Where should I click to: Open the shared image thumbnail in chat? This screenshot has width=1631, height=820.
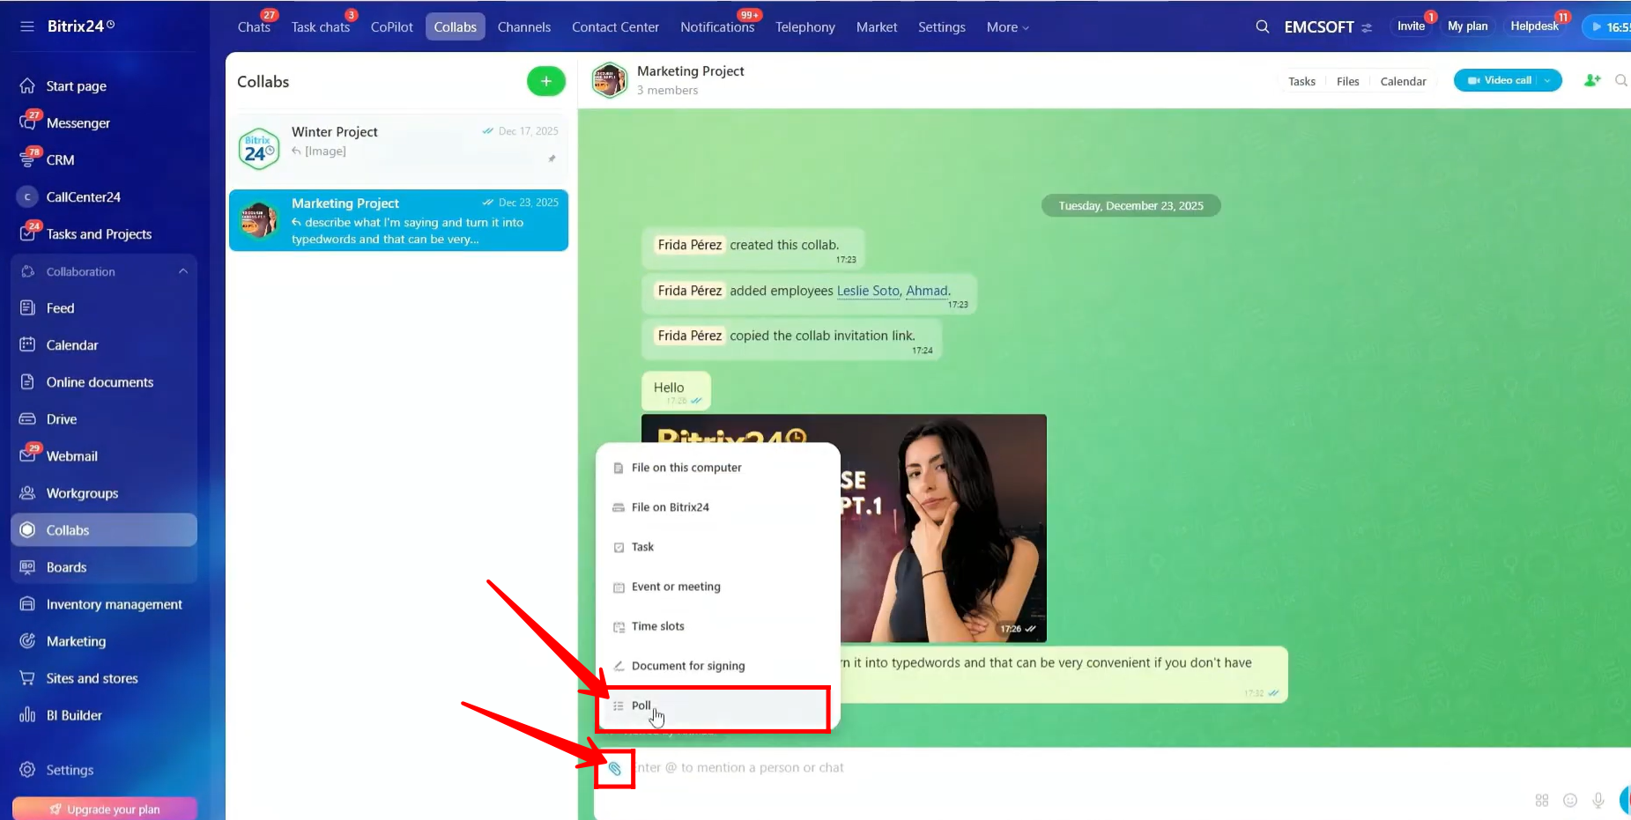pyautogui.click(x=943, y=528)
